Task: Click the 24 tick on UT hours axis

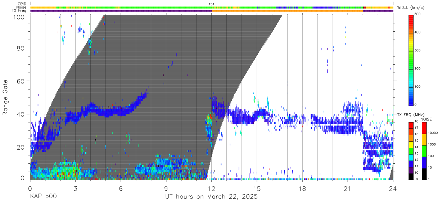Action: pyautogui.click(x=393, y=189)
